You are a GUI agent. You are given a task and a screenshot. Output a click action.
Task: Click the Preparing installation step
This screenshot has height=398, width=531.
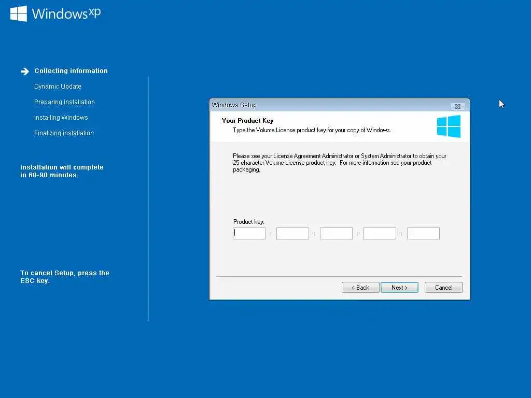(64, 102)
